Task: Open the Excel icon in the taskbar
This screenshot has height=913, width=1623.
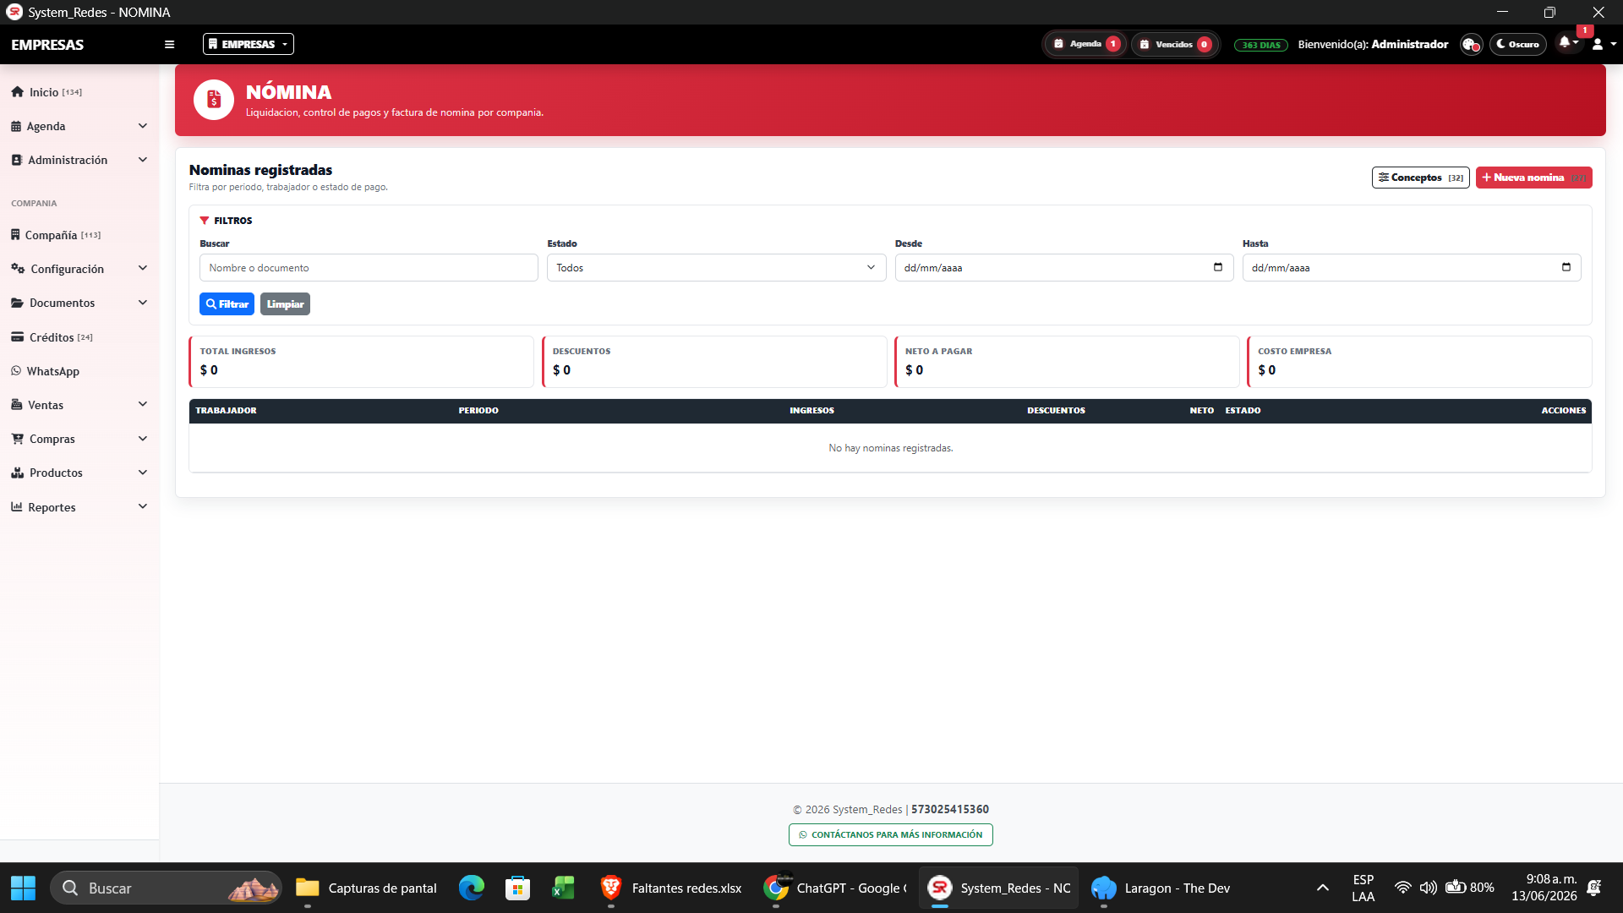Action: point(563,888)
